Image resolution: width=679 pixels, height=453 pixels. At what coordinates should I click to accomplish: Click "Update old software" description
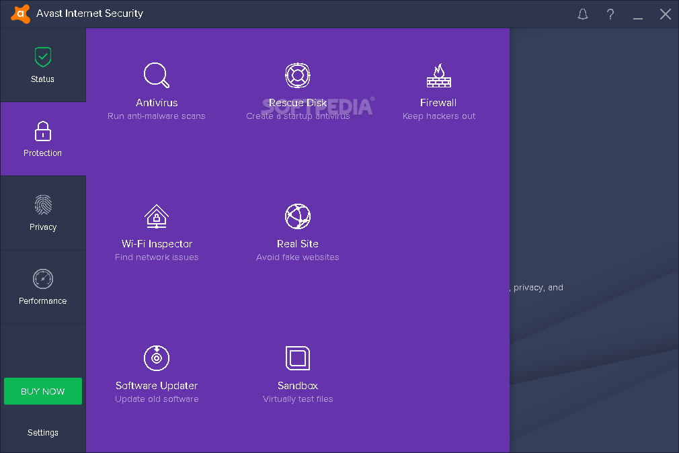(157, 399)
